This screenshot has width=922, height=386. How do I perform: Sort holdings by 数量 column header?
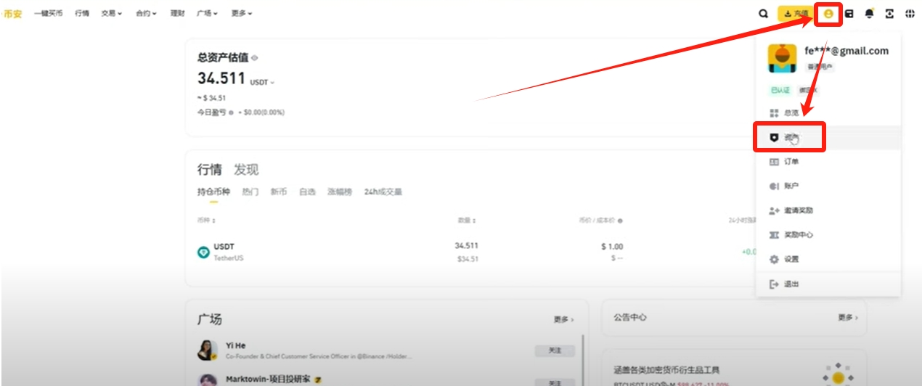(467, 221)
